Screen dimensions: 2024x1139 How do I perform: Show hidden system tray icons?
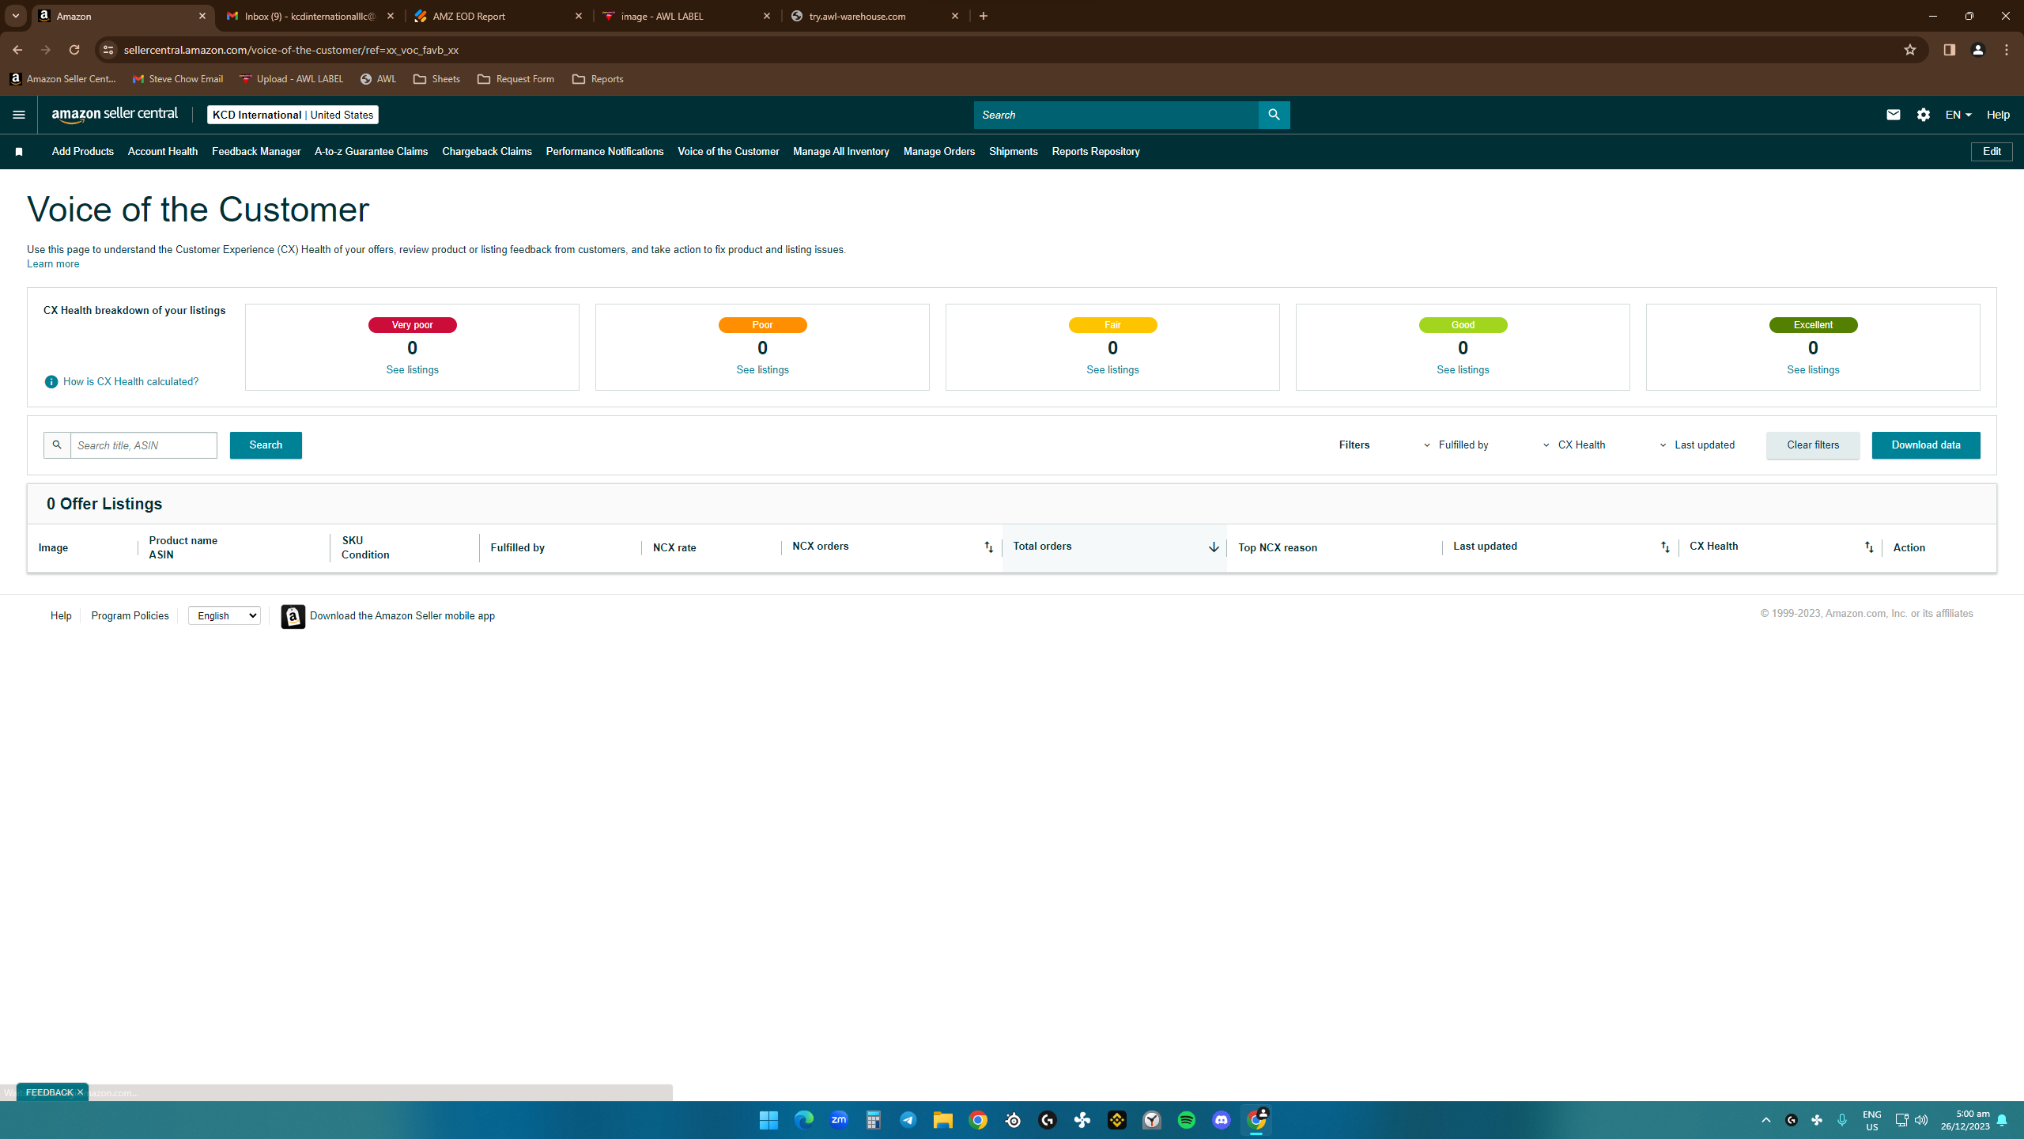coord(1766,1120)
